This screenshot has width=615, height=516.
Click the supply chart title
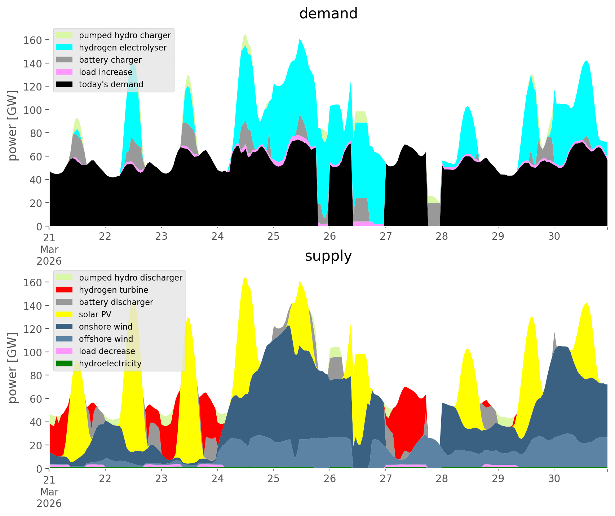click(328, 256)
